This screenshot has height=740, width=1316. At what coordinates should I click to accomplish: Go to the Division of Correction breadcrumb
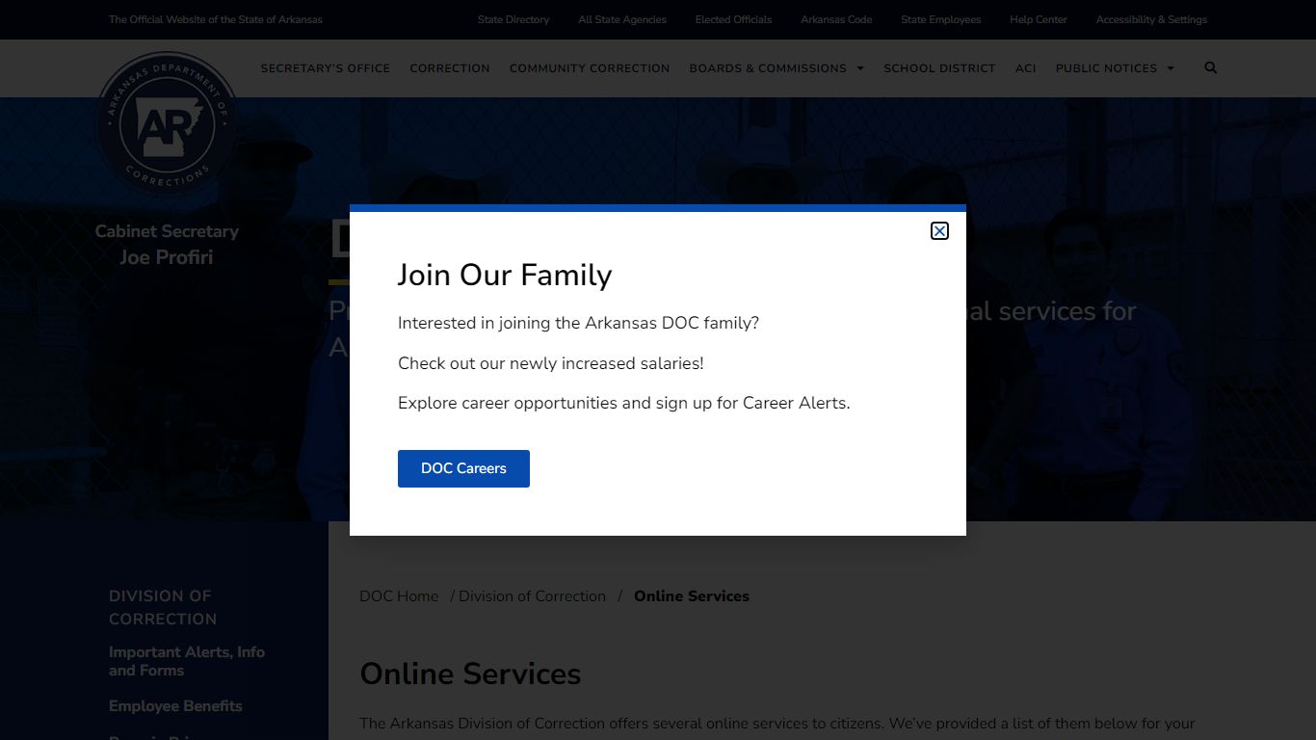pos(532,596)
